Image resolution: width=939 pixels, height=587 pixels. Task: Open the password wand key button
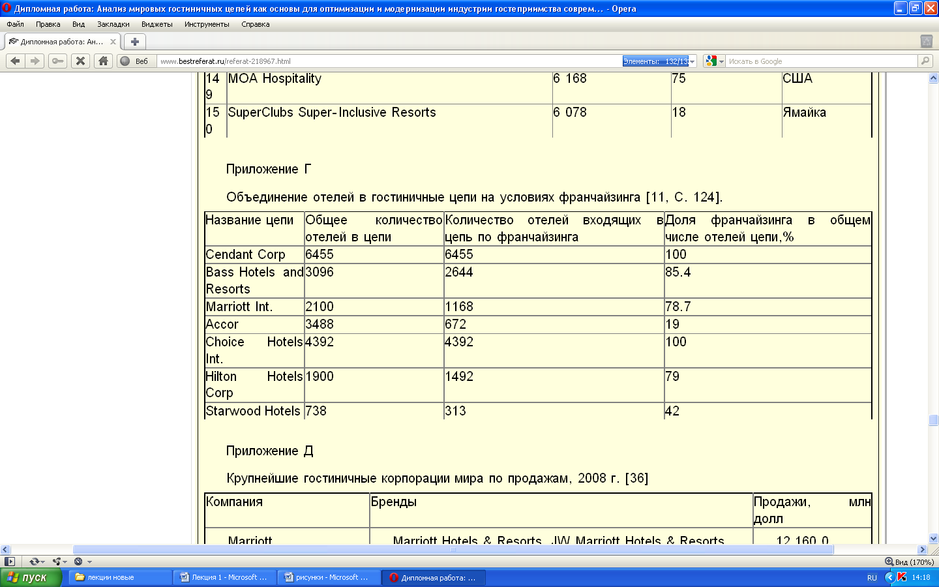(x=58, y=61)
